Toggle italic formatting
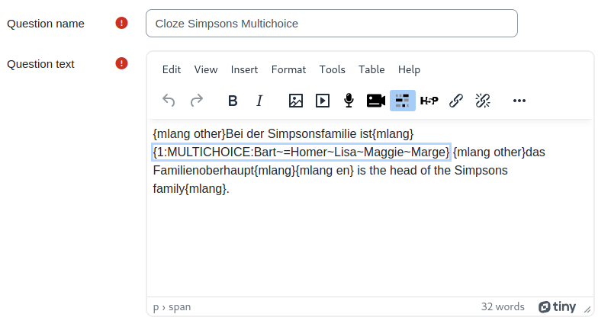611x327 pixels. click(259, 101)
